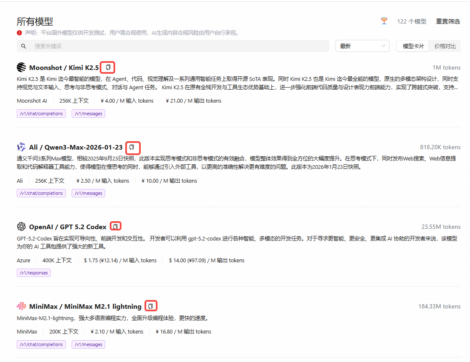Click /v1/messages tag under MiniMax M2.1 lightning
470x362 pixels.
[x=88, y=344]
